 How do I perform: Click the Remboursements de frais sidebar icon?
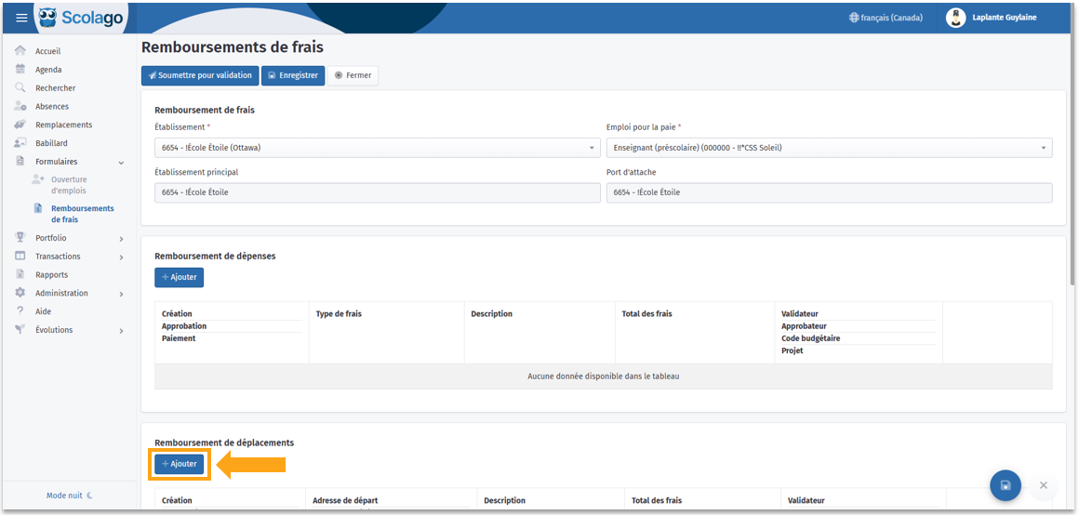[x=38, y=208]
